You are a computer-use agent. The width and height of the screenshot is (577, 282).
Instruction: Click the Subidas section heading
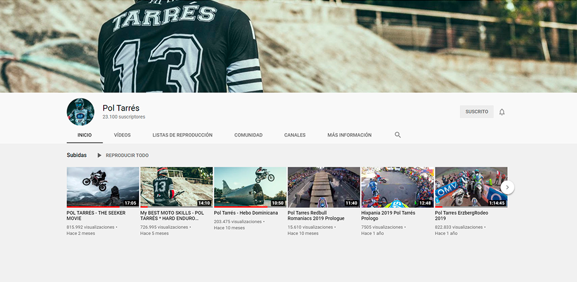coord(77,155)
